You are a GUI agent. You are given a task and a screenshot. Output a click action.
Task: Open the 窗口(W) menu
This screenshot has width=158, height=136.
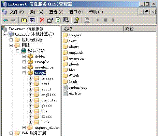pos(76,12)
